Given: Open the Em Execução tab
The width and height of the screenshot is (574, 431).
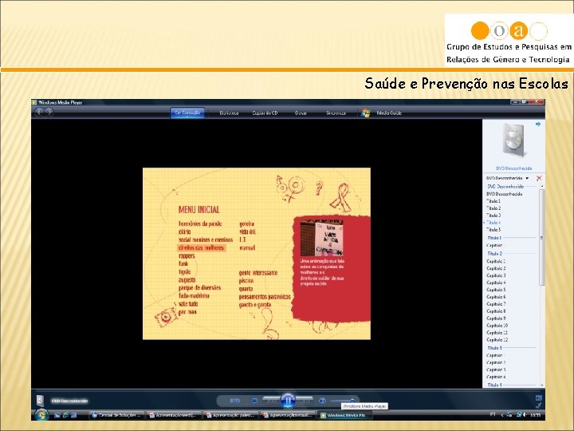Looking at the screenshot, I should (187, 113).
